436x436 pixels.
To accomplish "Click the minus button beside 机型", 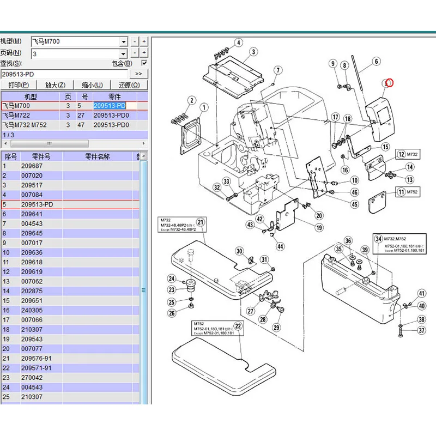I will click(x=135, y=42).
